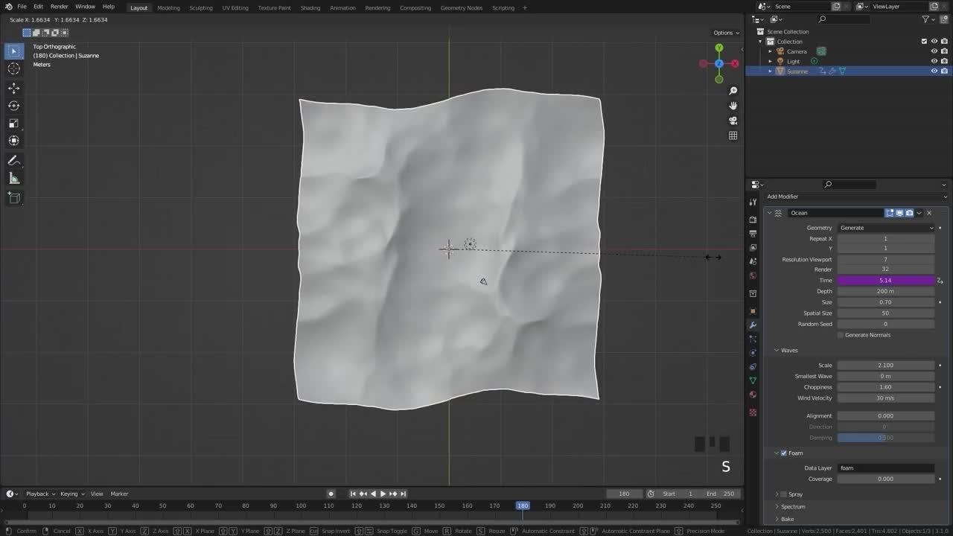Activate the Move tool
The image size is (953, 536).
click(x=13, y=87)
